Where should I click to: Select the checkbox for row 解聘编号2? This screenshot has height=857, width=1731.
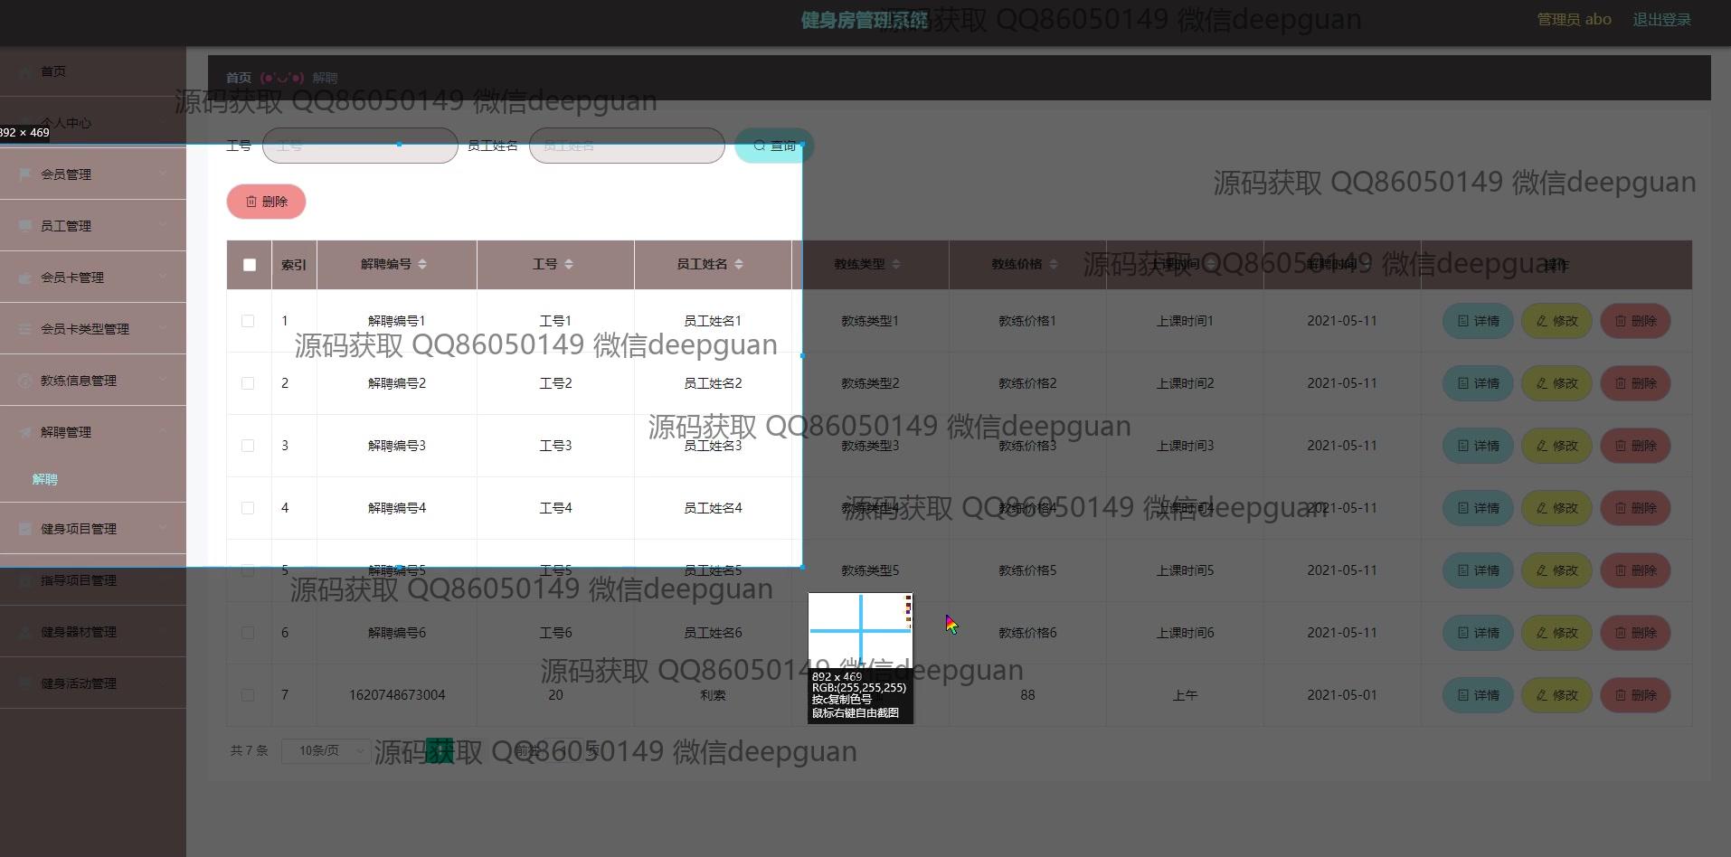(x=248, y=383)
